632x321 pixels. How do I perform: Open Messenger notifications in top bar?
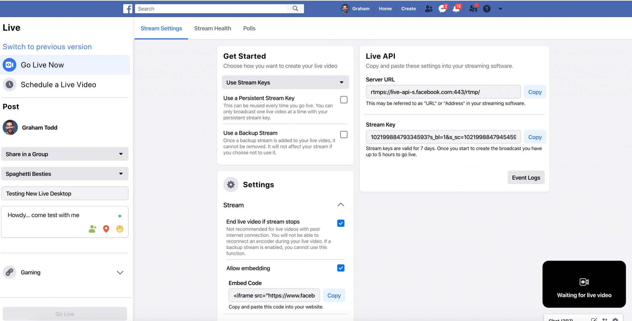pyautogui.click(x=442, y=9)
